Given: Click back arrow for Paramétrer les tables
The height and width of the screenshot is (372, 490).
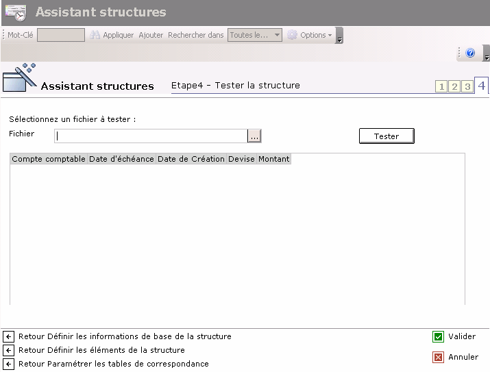Looking at the screenshot, I should (x=9, y=364).
